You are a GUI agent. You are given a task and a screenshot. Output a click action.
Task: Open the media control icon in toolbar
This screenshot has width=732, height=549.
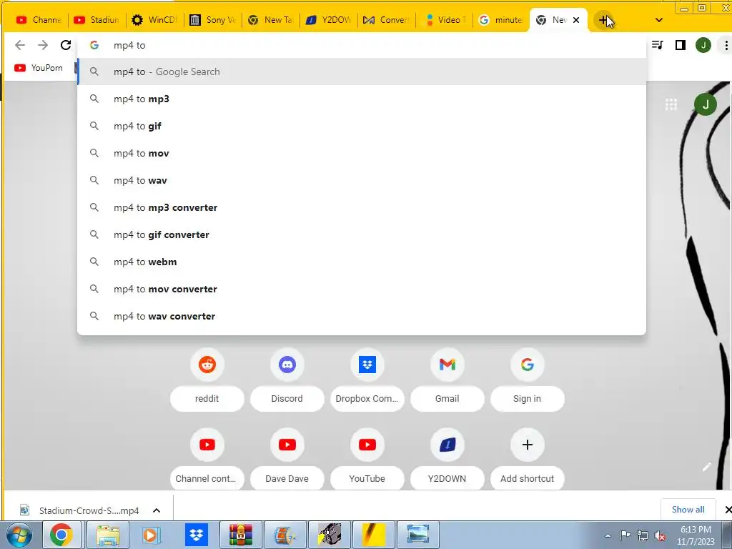pyautogui.click(x=658, y=45)
